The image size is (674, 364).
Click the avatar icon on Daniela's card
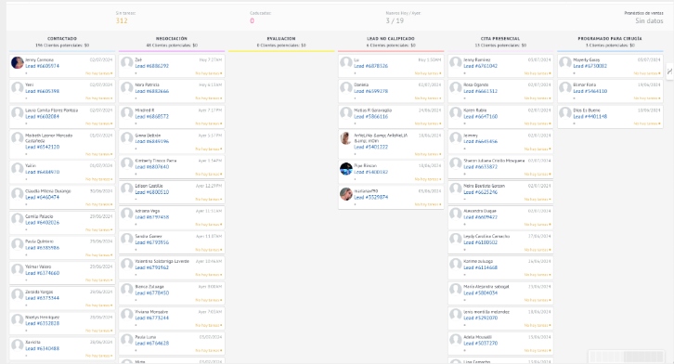[x=346, y=88]
